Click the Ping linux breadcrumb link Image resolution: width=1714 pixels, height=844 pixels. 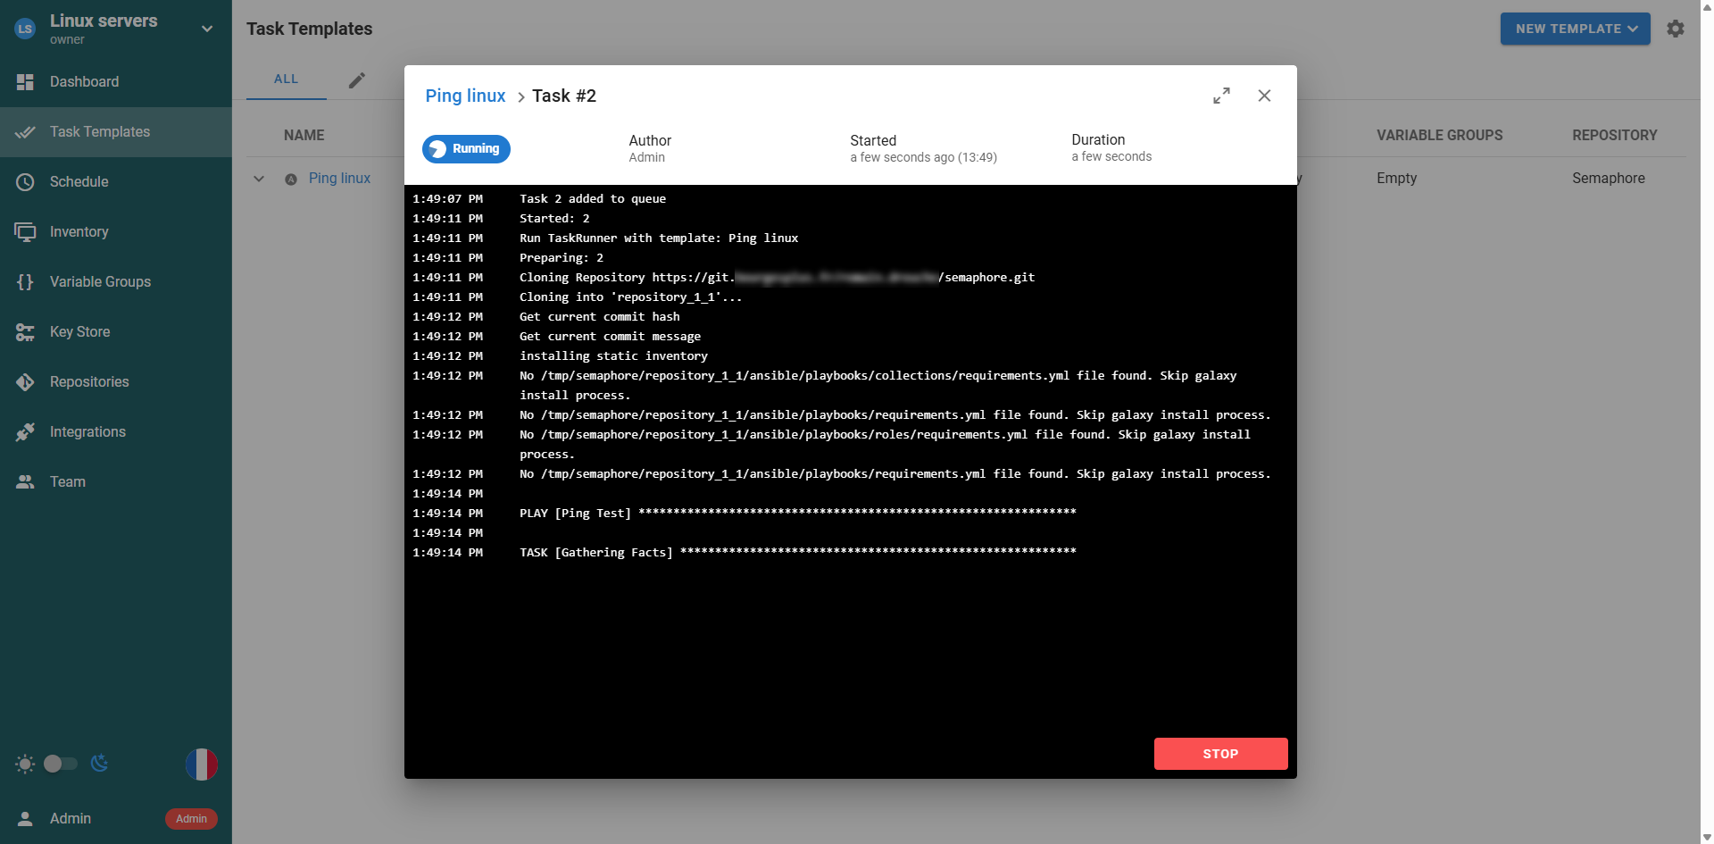click(x=465, y=96)
